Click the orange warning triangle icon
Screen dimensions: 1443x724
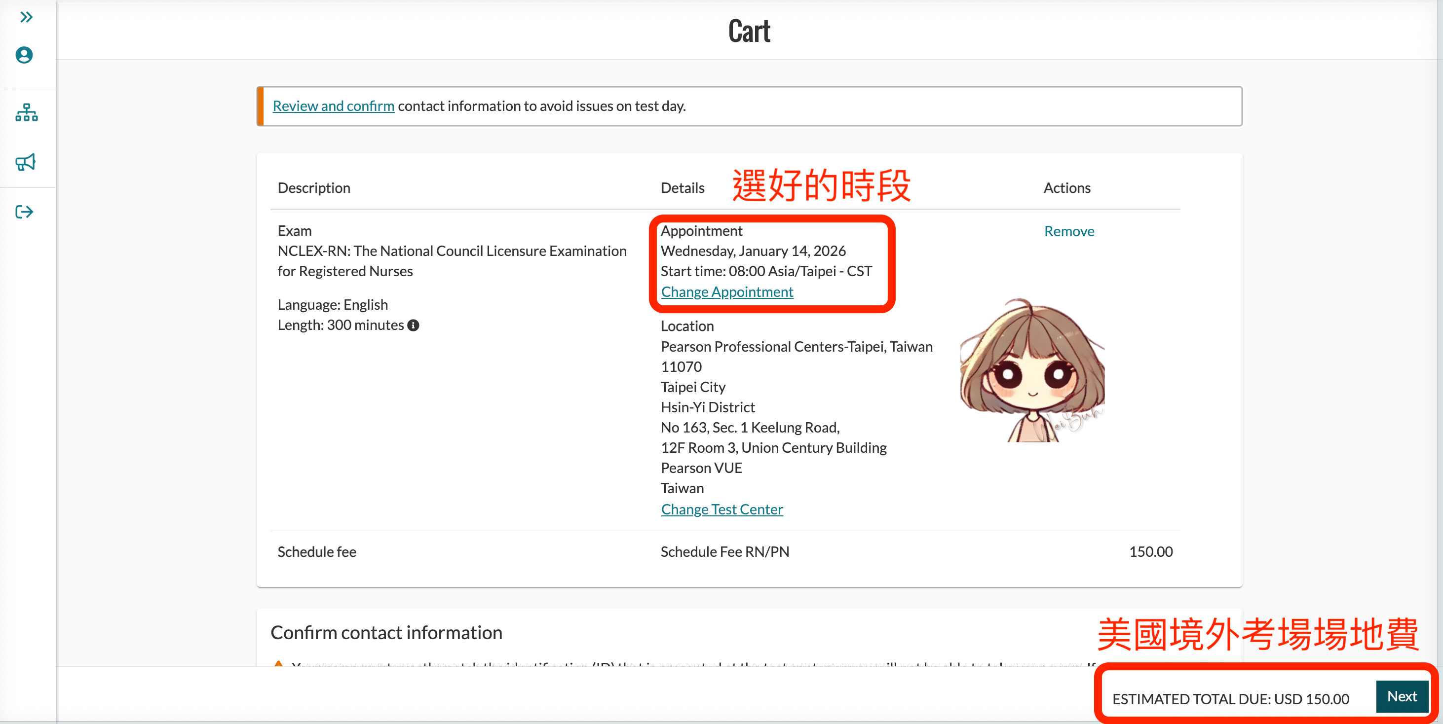coord(278,663)
